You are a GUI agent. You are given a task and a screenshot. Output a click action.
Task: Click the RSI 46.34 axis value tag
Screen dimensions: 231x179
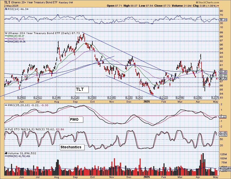tap(223, 20)
